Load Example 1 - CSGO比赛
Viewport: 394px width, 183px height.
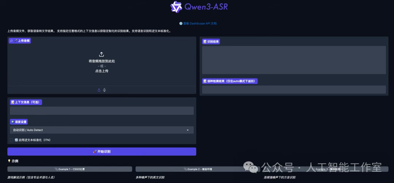[70, 169]
